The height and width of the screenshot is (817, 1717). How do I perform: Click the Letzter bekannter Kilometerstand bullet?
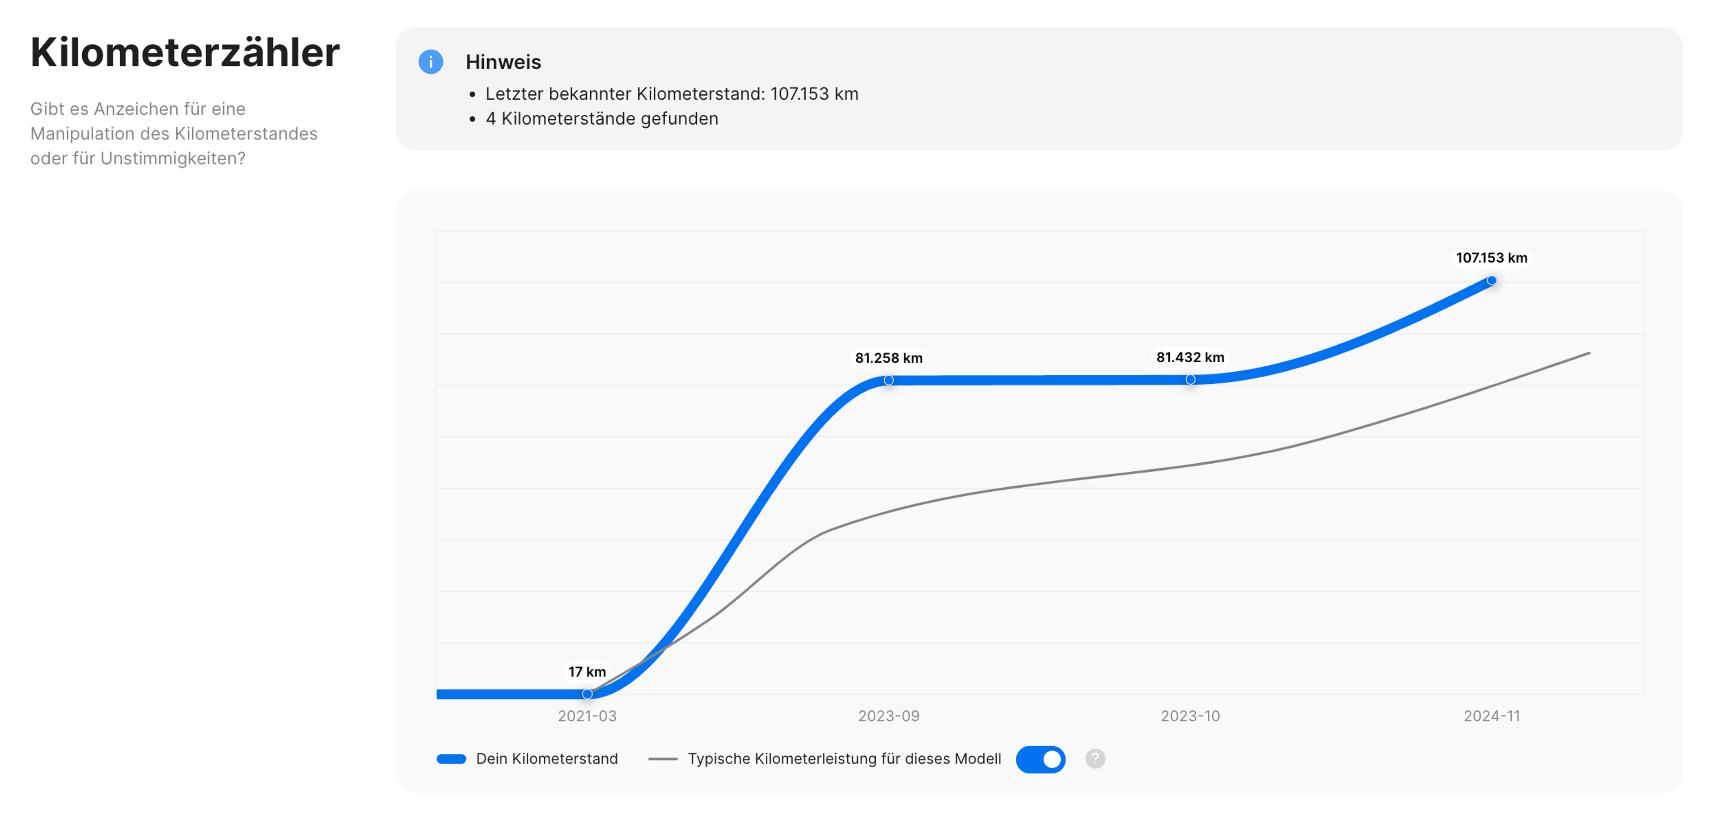coord(671,94)
